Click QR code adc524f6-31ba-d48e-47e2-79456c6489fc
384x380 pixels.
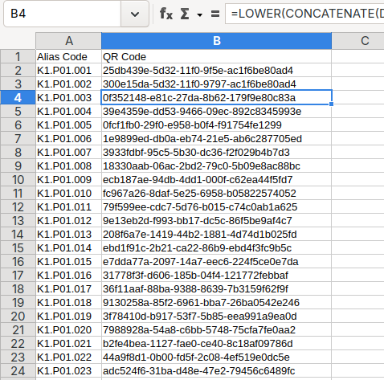click(217, 371)
